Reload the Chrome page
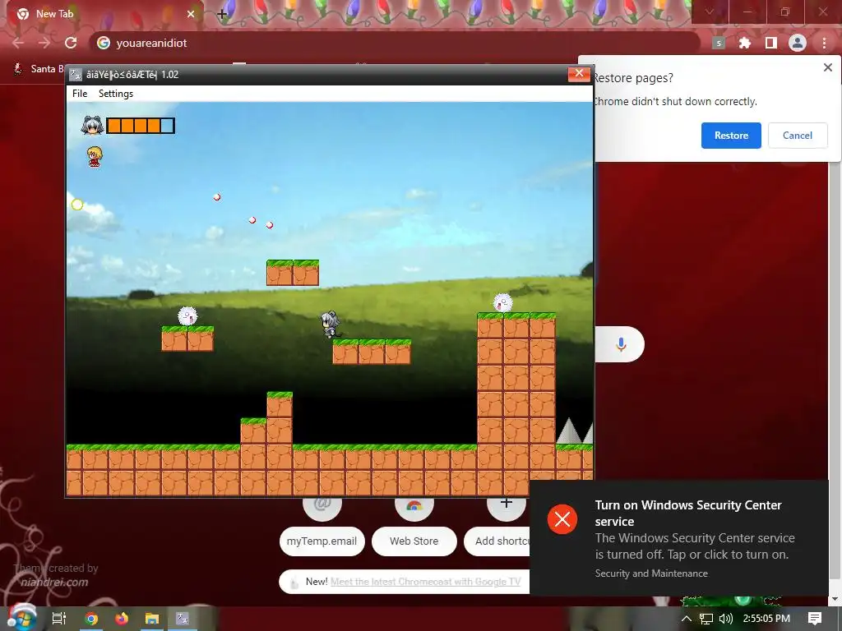Viewport: 842px width, 631px height. tap(71, 43)
